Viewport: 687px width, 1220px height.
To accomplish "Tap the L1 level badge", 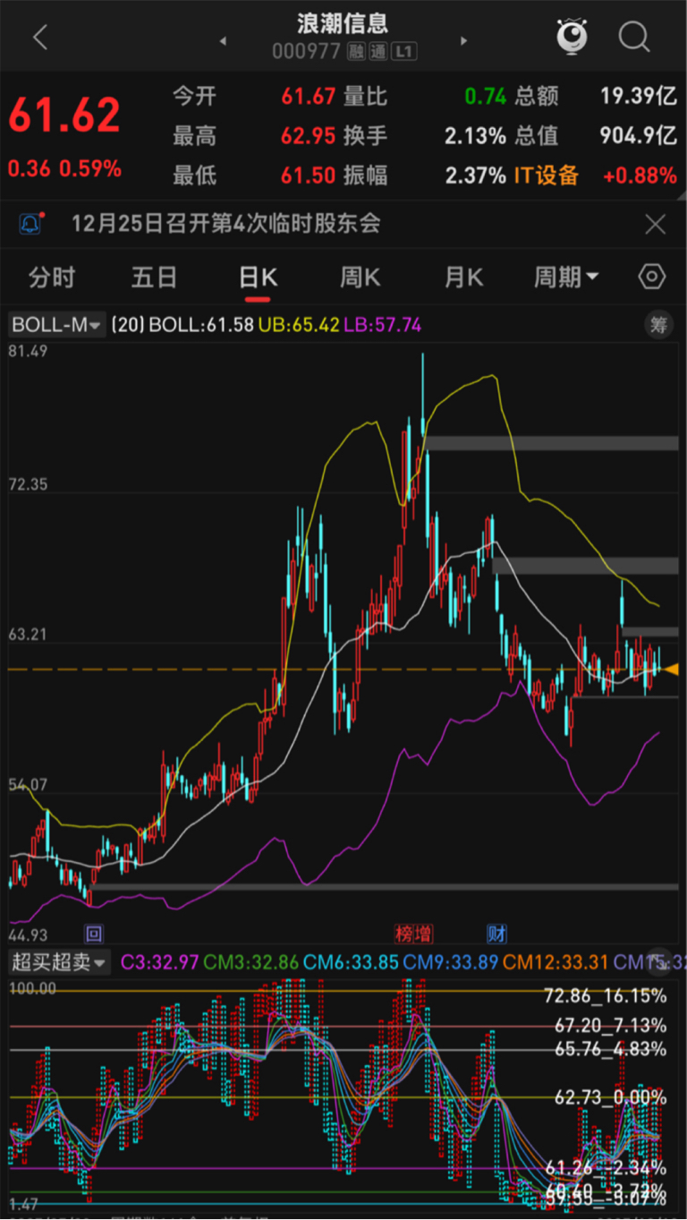I will tap(404, 52).
